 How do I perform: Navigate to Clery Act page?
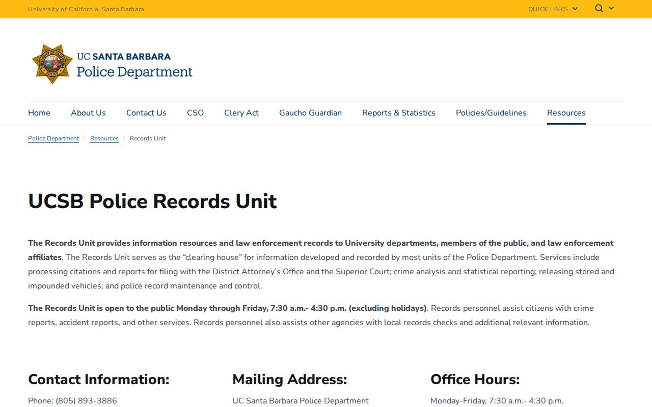click(x=241, y=113)
